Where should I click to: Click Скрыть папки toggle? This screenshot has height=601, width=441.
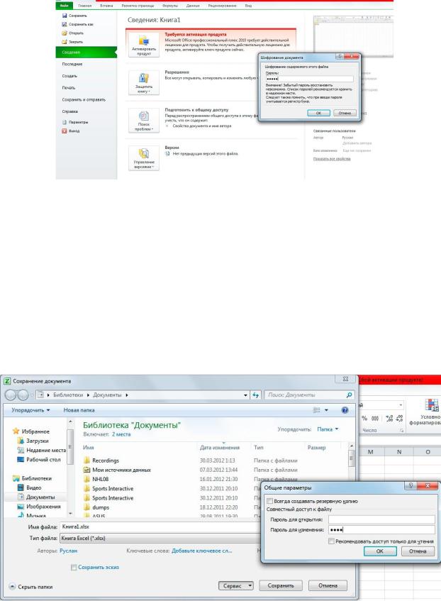[30, 587]
